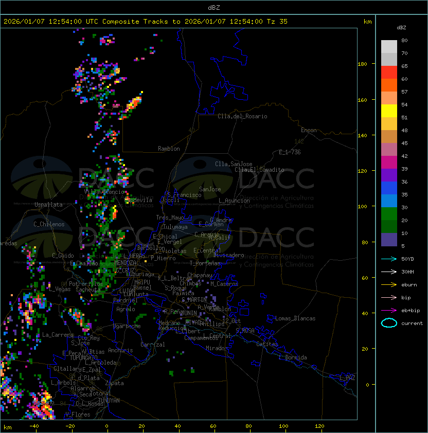Screen dimensions: 428x433
Task: Click the 'TUNUYAN' map label
Action: point(109,401)
